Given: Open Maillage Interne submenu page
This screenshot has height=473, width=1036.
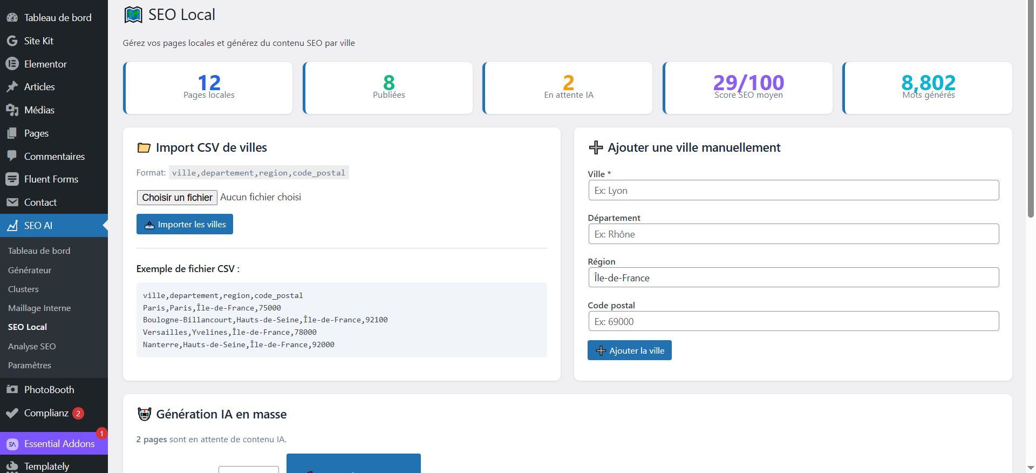Looking at the screenshot, I should pos(39,308).
